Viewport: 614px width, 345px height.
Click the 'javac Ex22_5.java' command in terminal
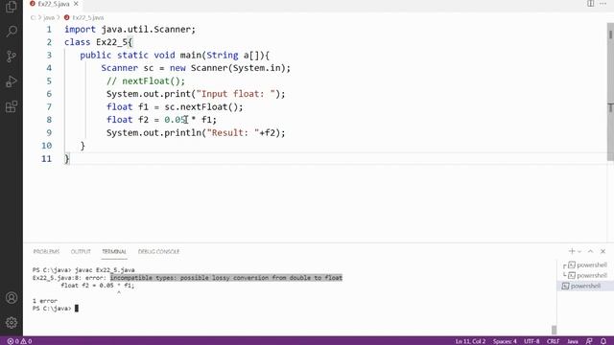pyautogui.click(x=105, y=270)
